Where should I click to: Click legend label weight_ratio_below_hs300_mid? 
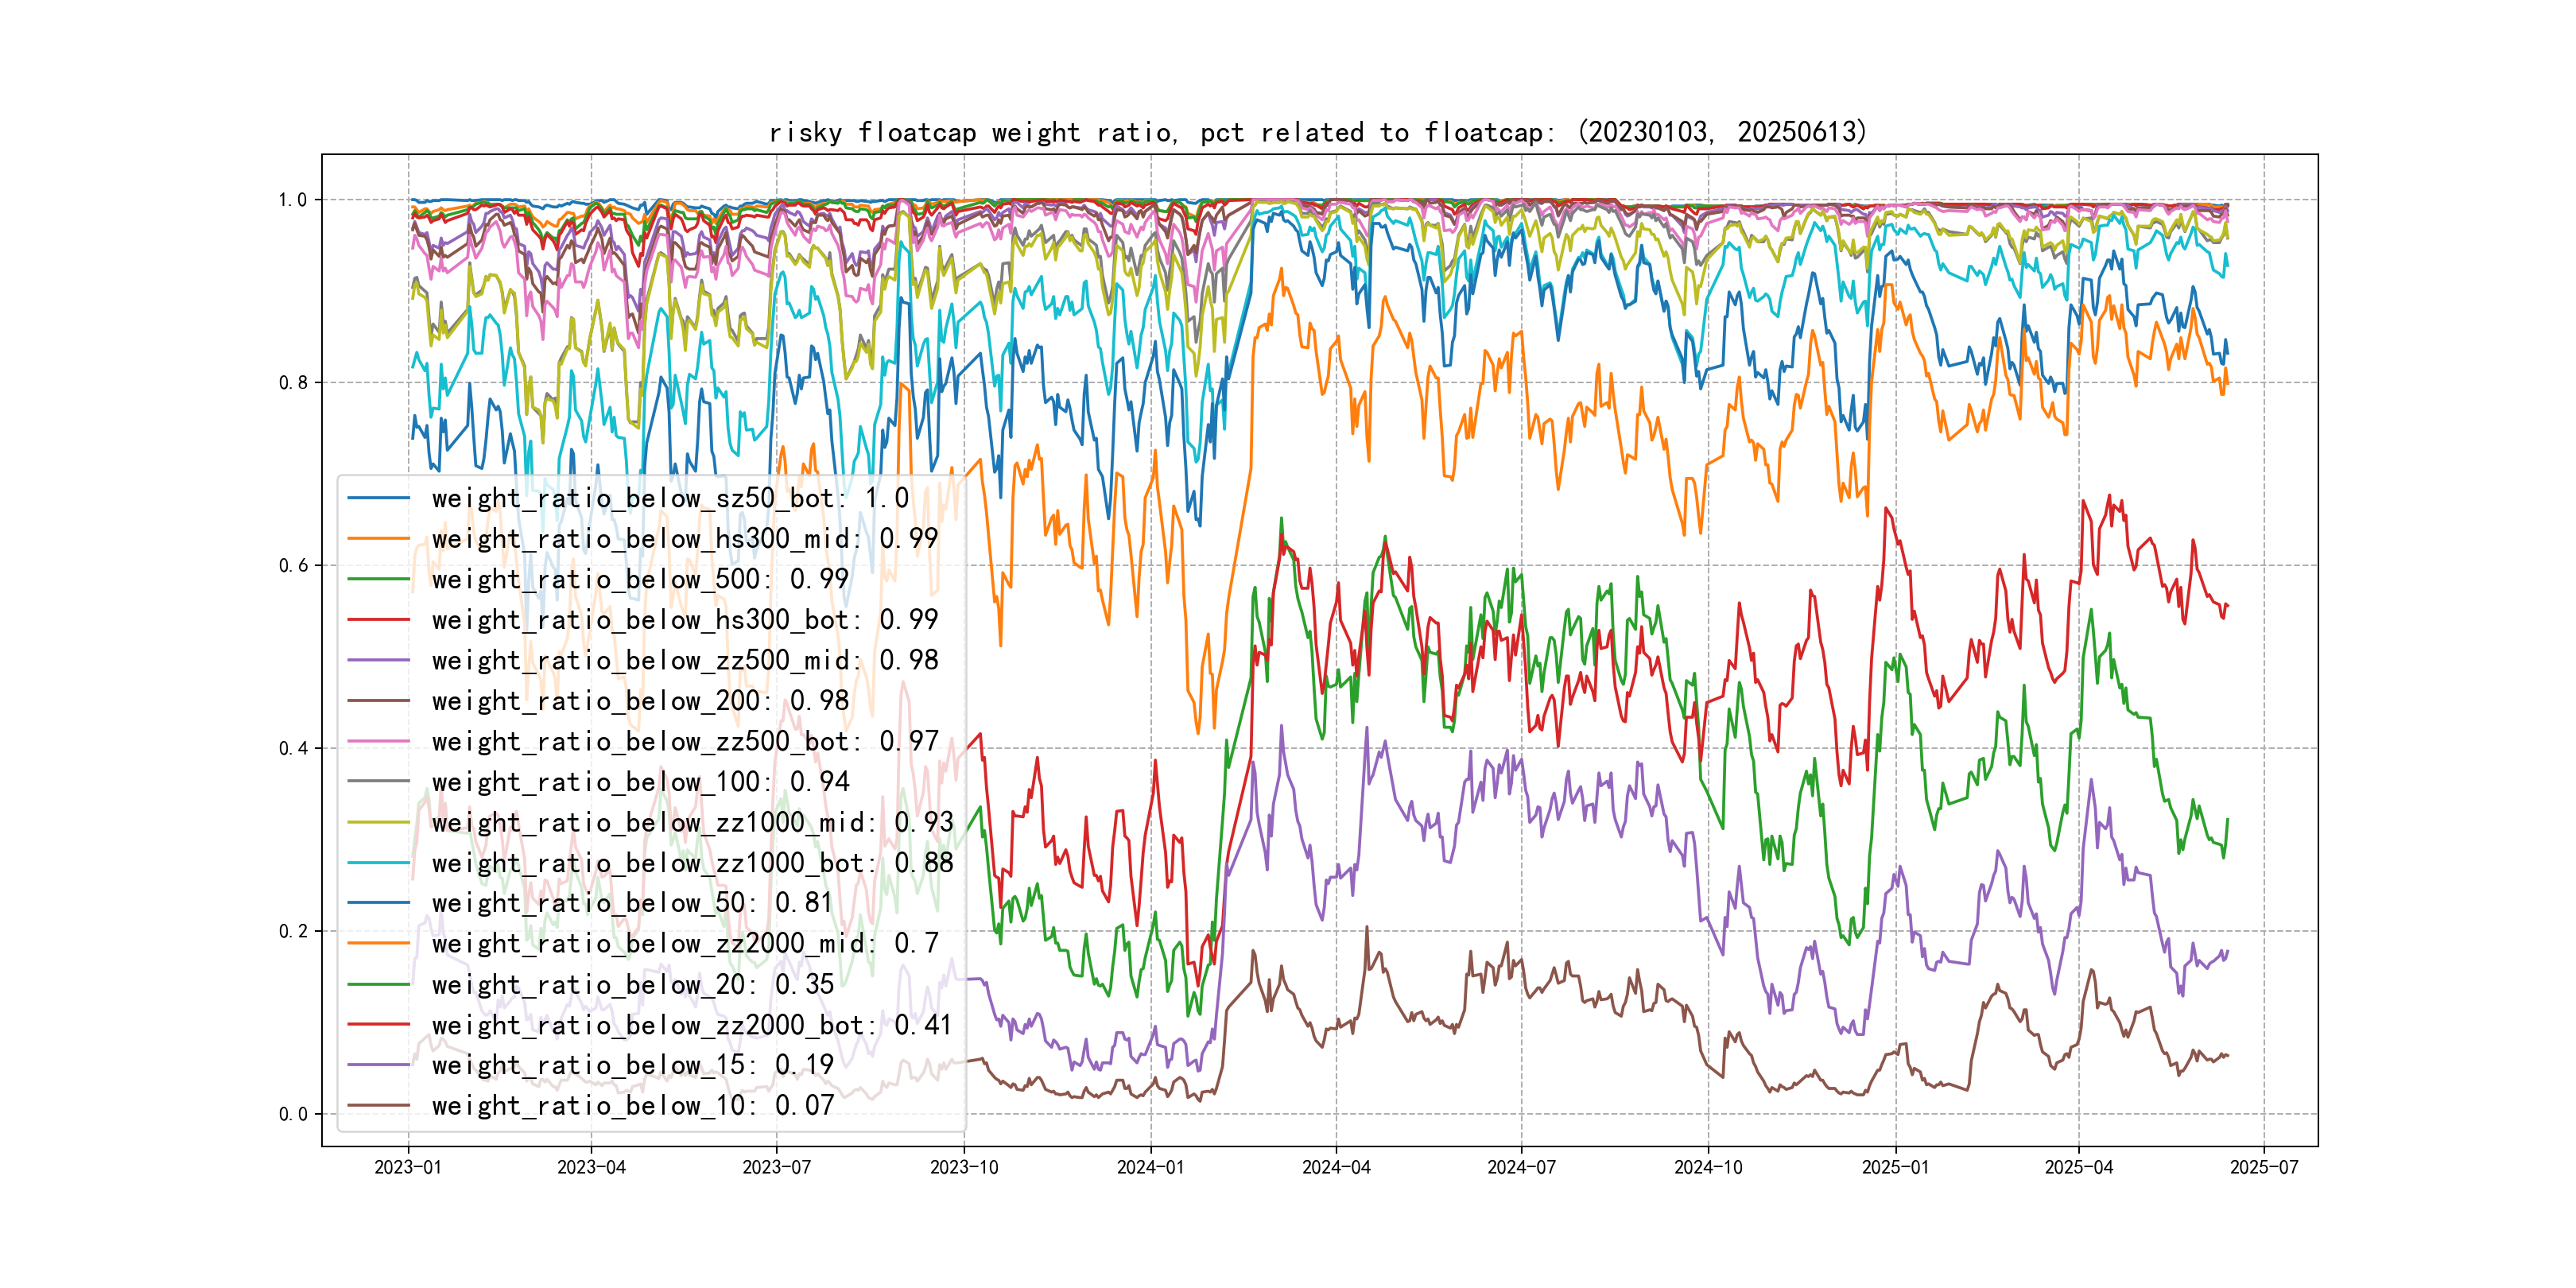[684, 539]
